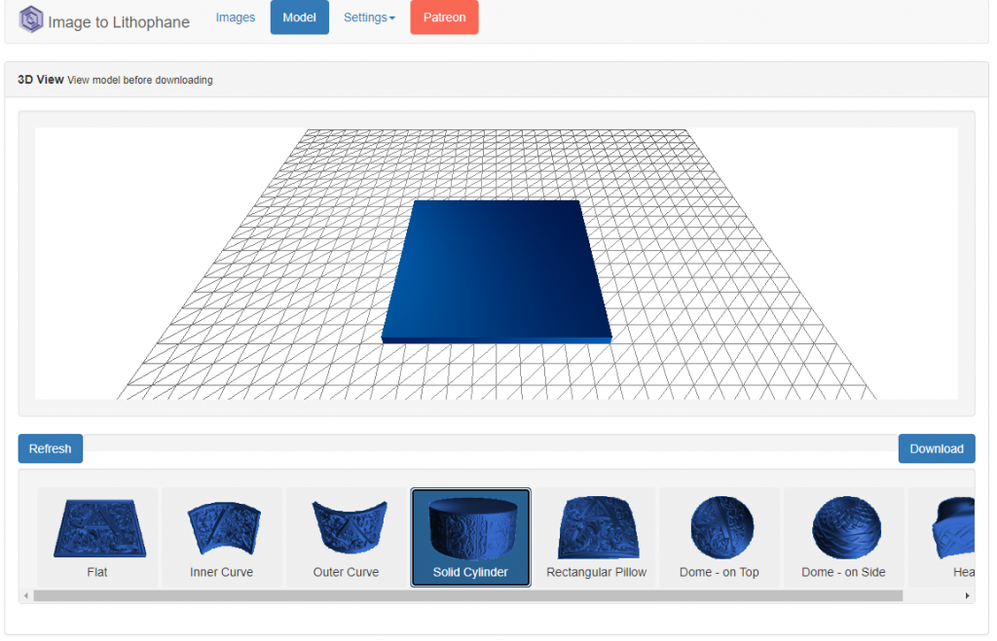Image resolution: width=997 pixels, height=641 pixels.
Task: Select the Flat model shape thumbnail
Action: pyautogui.click(x=97, y=536)
